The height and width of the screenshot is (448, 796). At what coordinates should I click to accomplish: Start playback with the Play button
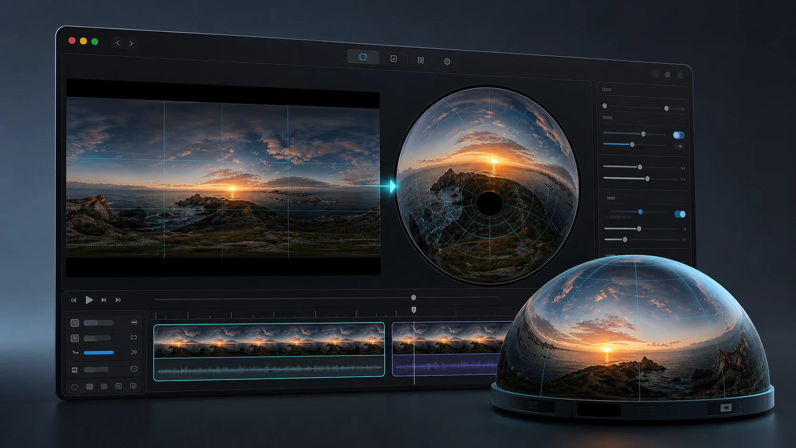(x=89, y=300)
